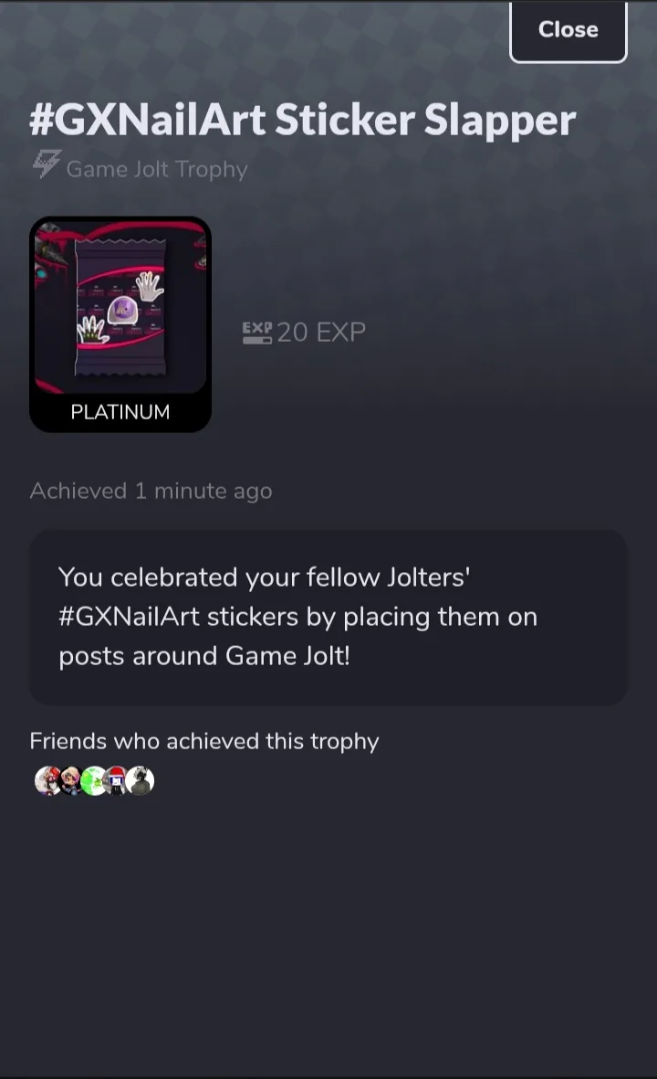Click the trophy description text box
The image size is (657, 1079).
pyautogui.click(x=328, y=618)
